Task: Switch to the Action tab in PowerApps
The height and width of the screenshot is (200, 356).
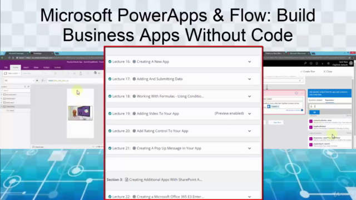Action: pos(46,67)
